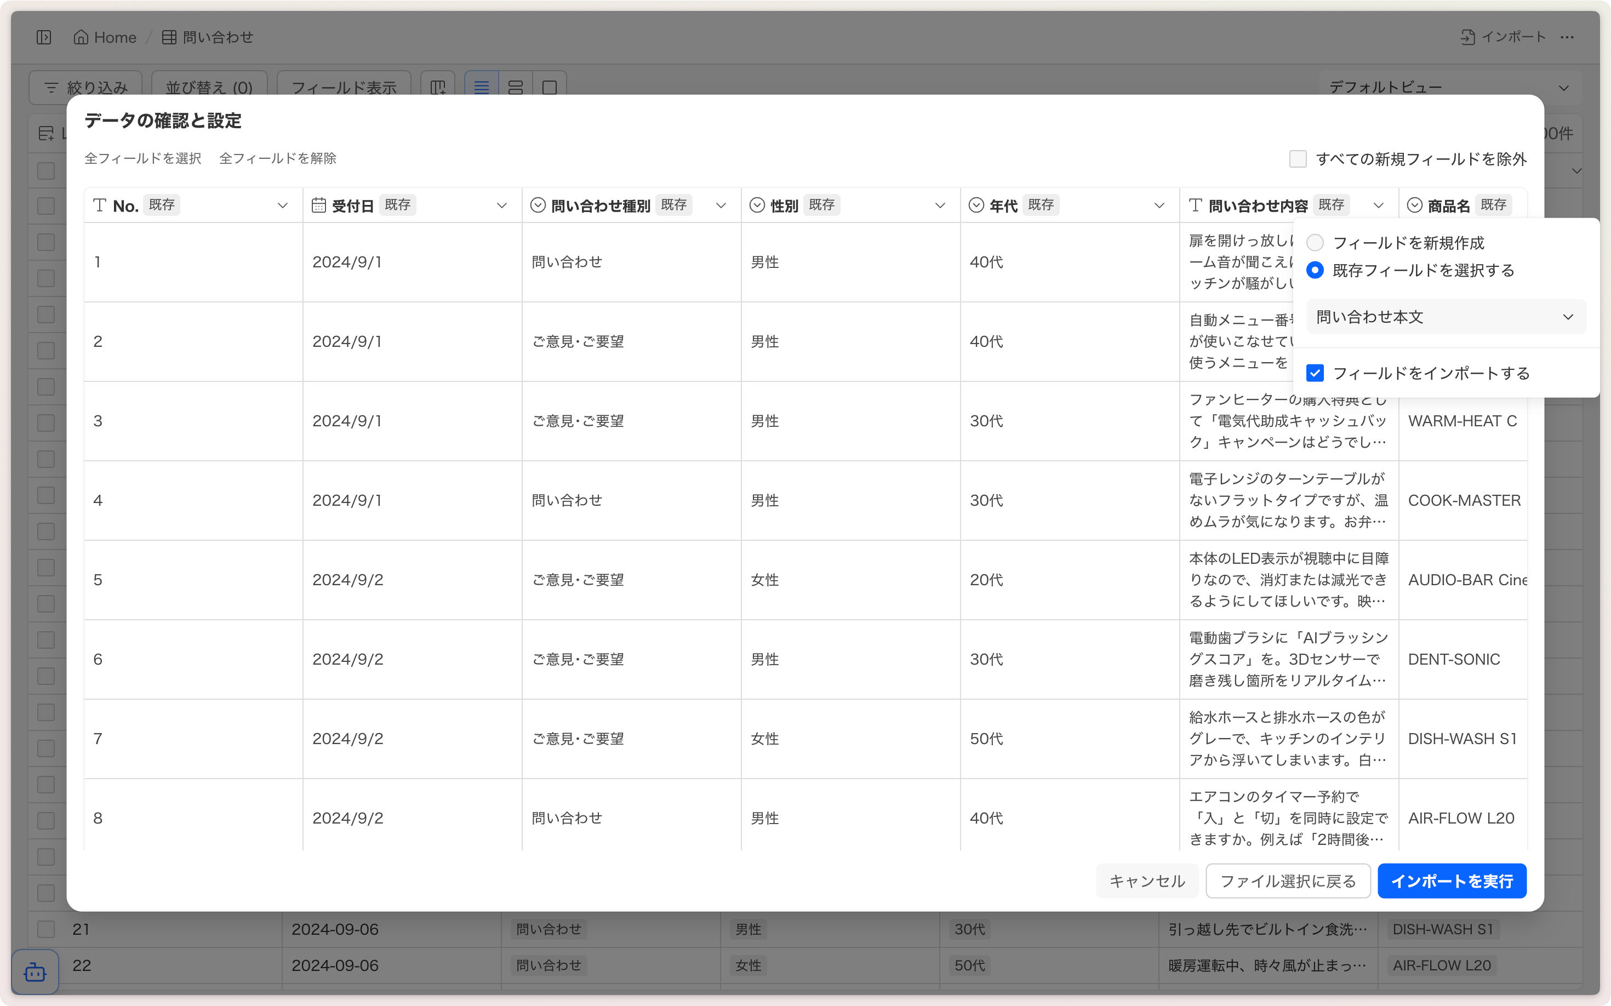Image resolution: width=1611 pixels, height=1006 pixels.
Task: Open the three-dots more options menu
Action: tap(1567, 37)
